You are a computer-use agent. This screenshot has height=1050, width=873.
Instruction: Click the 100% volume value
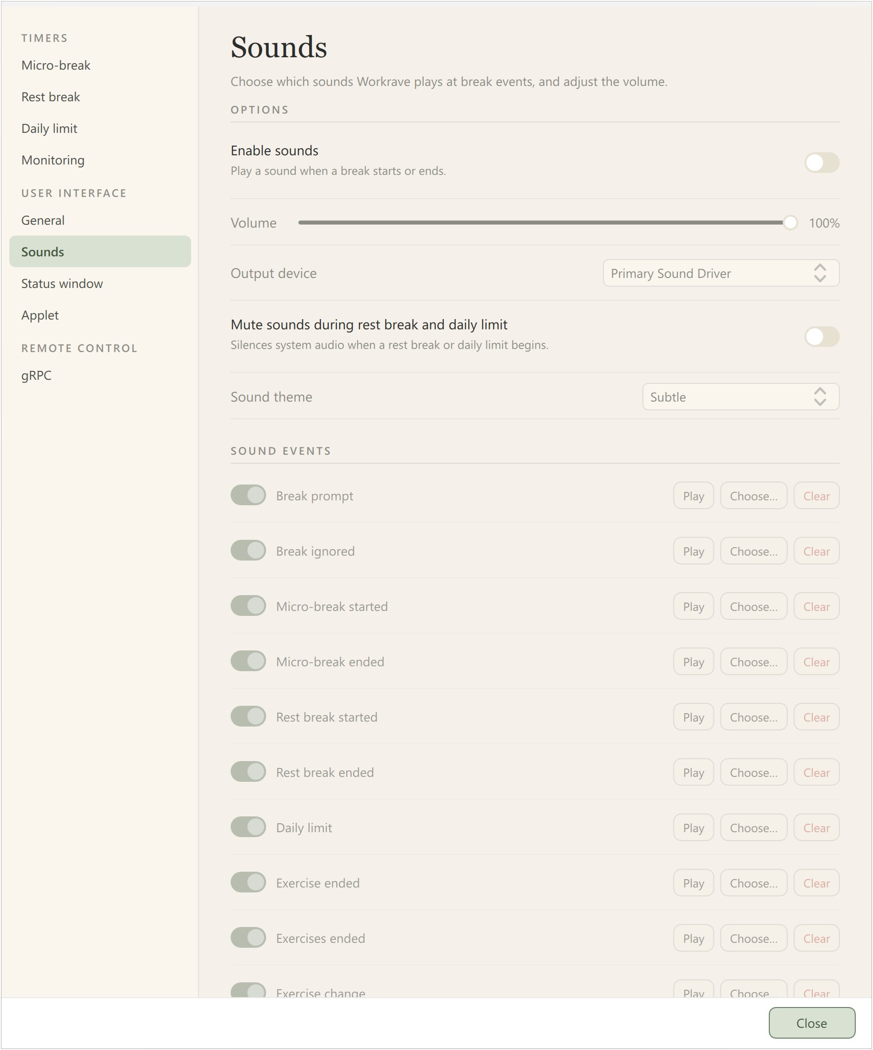824,223
